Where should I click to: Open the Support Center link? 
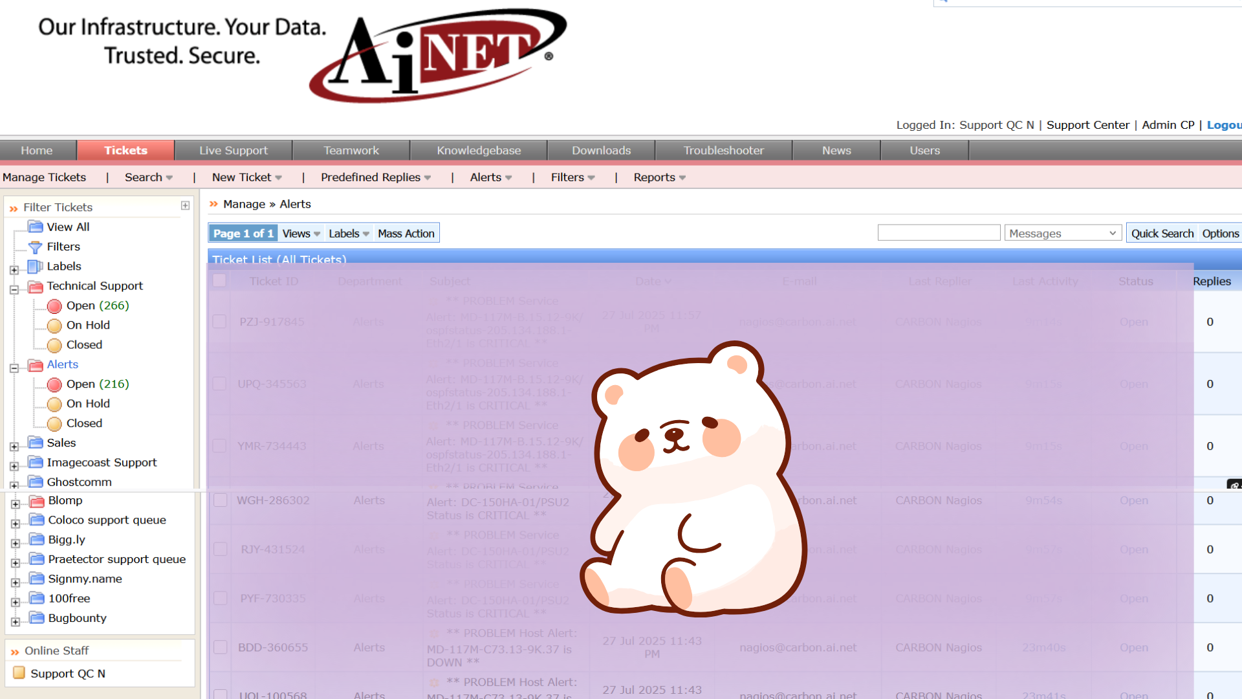1088,125
